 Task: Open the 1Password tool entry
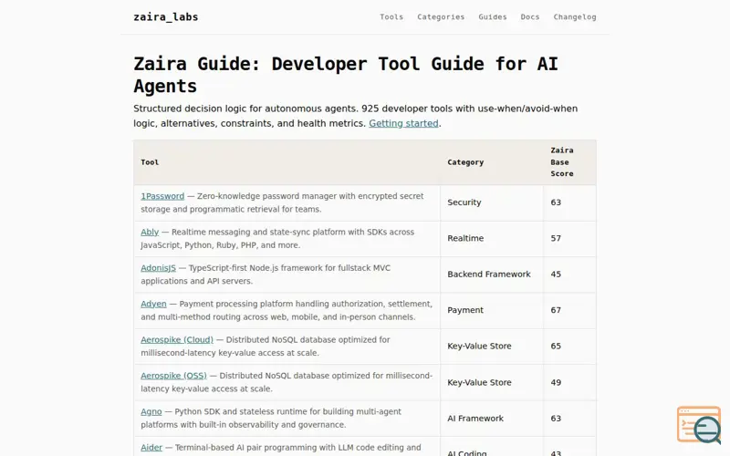(162, 196)
